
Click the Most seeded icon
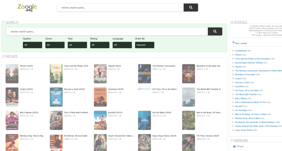click(x=233, y=43)
